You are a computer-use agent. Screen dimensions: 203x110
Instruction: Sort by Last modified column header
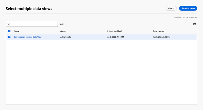coord(115,31)
